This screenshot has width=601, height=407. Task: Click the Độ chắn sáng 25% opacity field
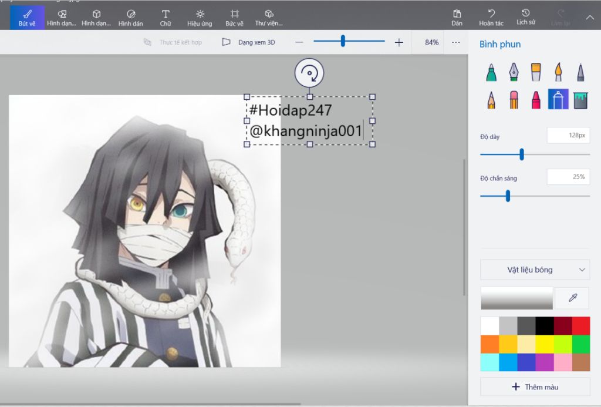[568, 177]
